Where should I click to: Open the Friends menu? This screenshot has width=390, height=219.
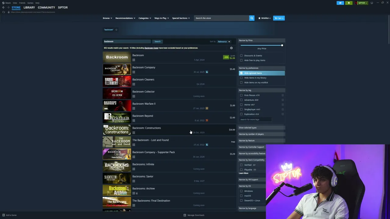pos(22,3)
